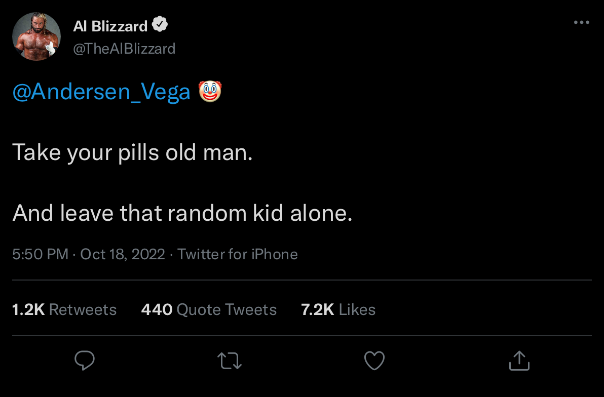Image resolution: width=604 pixels, height=397 pixels.
Task: Click the "And leave that random kid alone." line
Action: pos(182,213)
